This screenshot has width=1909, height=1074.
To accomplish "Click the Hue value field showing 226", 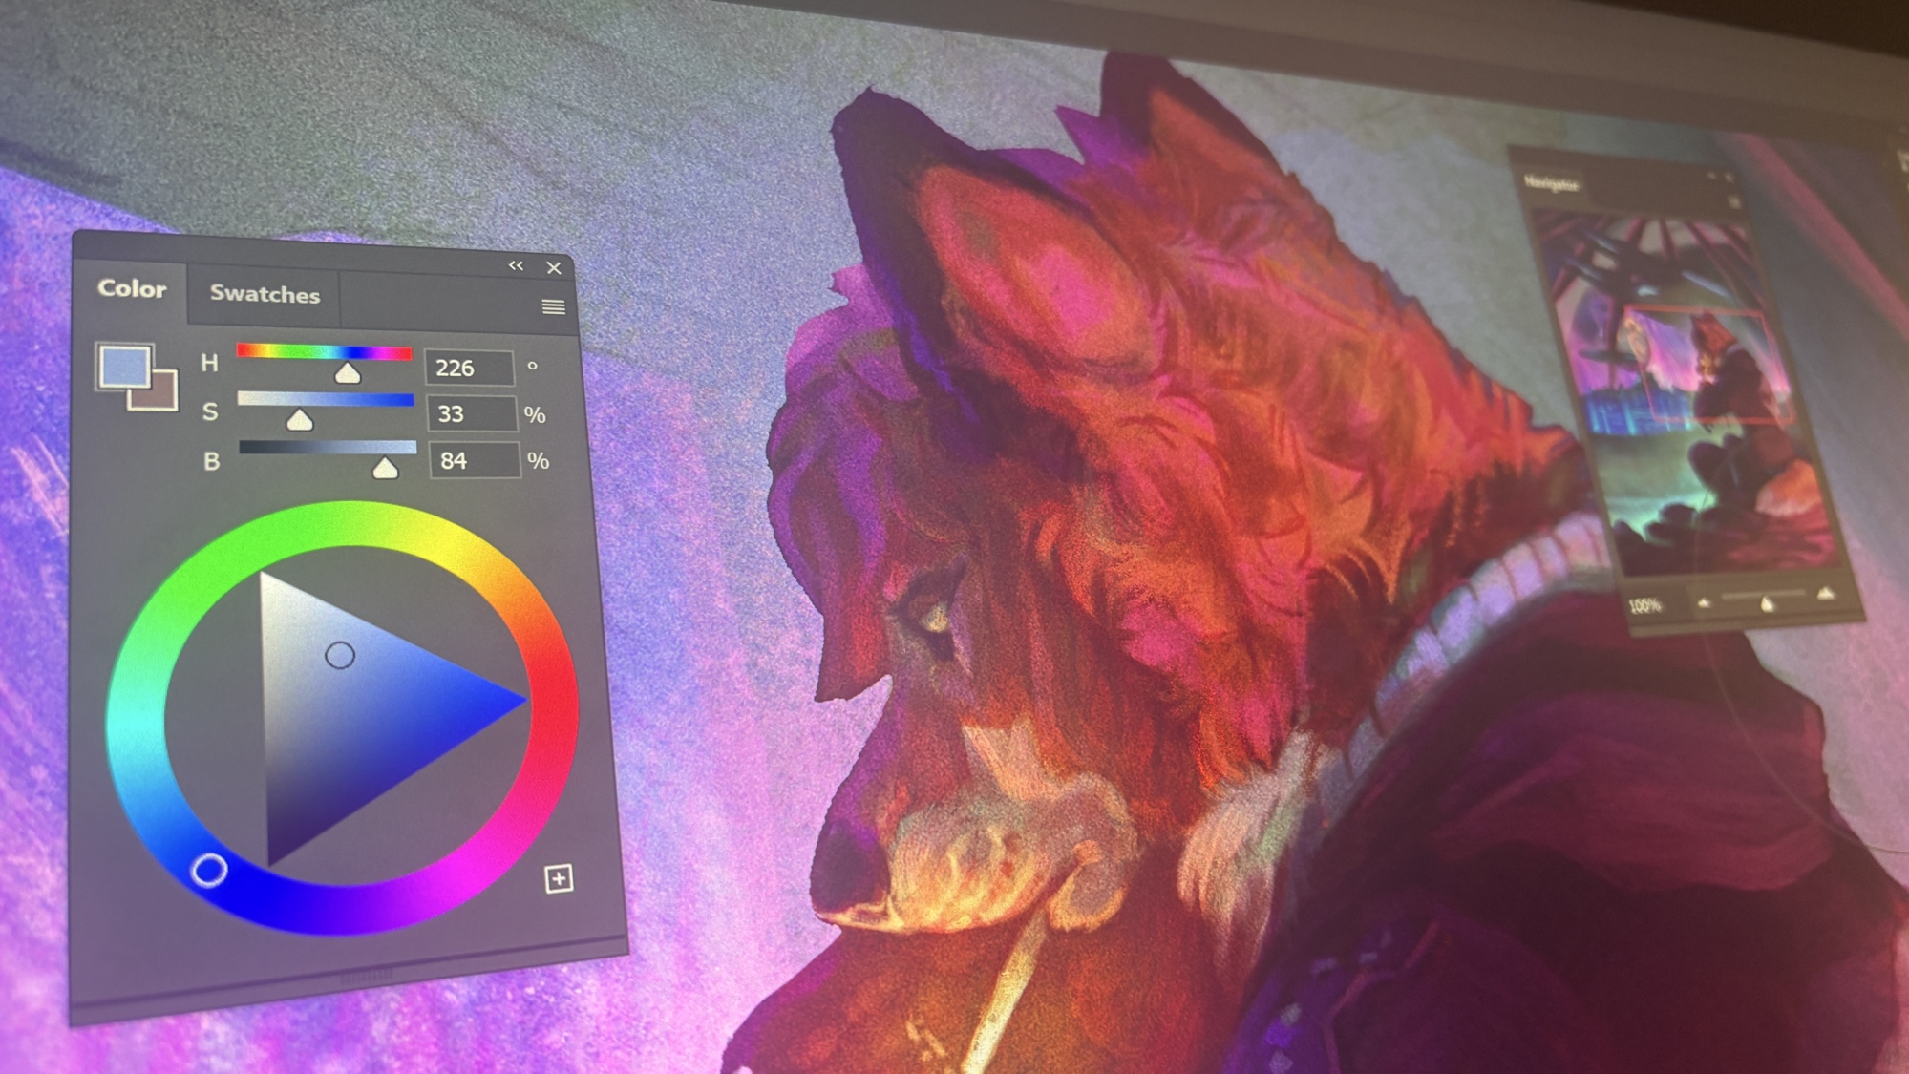I will point(468,368).
